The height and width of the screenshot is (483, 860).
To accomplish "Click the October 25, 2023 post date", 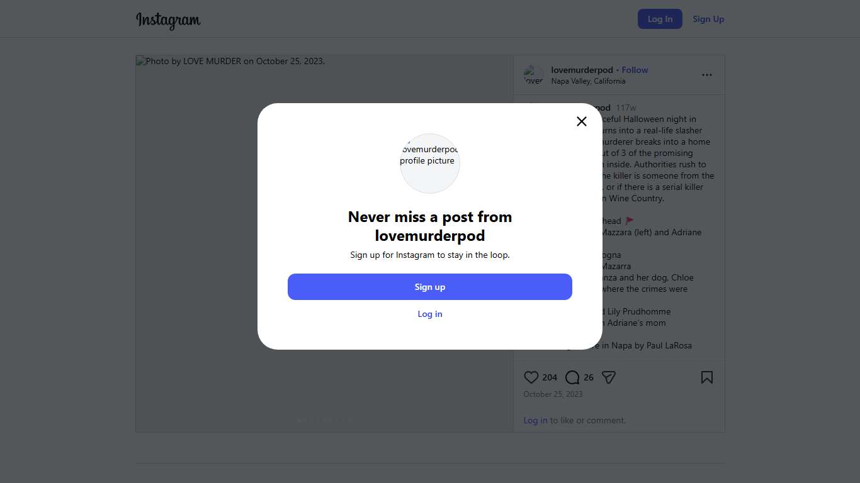I will click(x=553, y=394).
